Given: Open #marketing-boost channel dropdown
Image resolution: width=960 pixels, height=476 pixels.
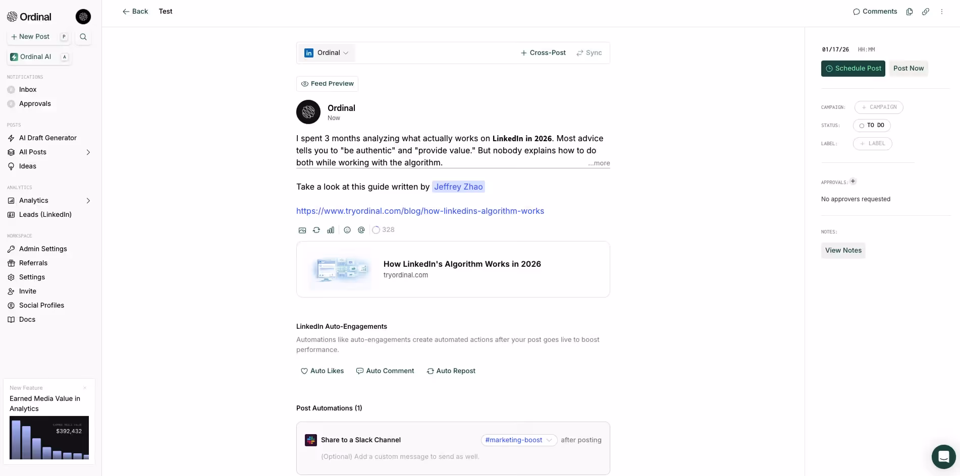Looking at the screenshot, I should pos(519,440).
